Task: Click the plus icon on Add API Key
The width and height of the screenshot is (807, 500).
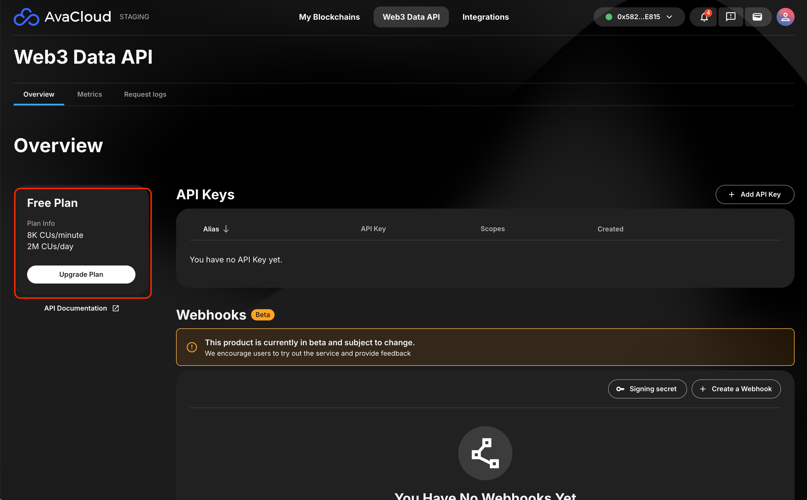Action: click(732, 194)
